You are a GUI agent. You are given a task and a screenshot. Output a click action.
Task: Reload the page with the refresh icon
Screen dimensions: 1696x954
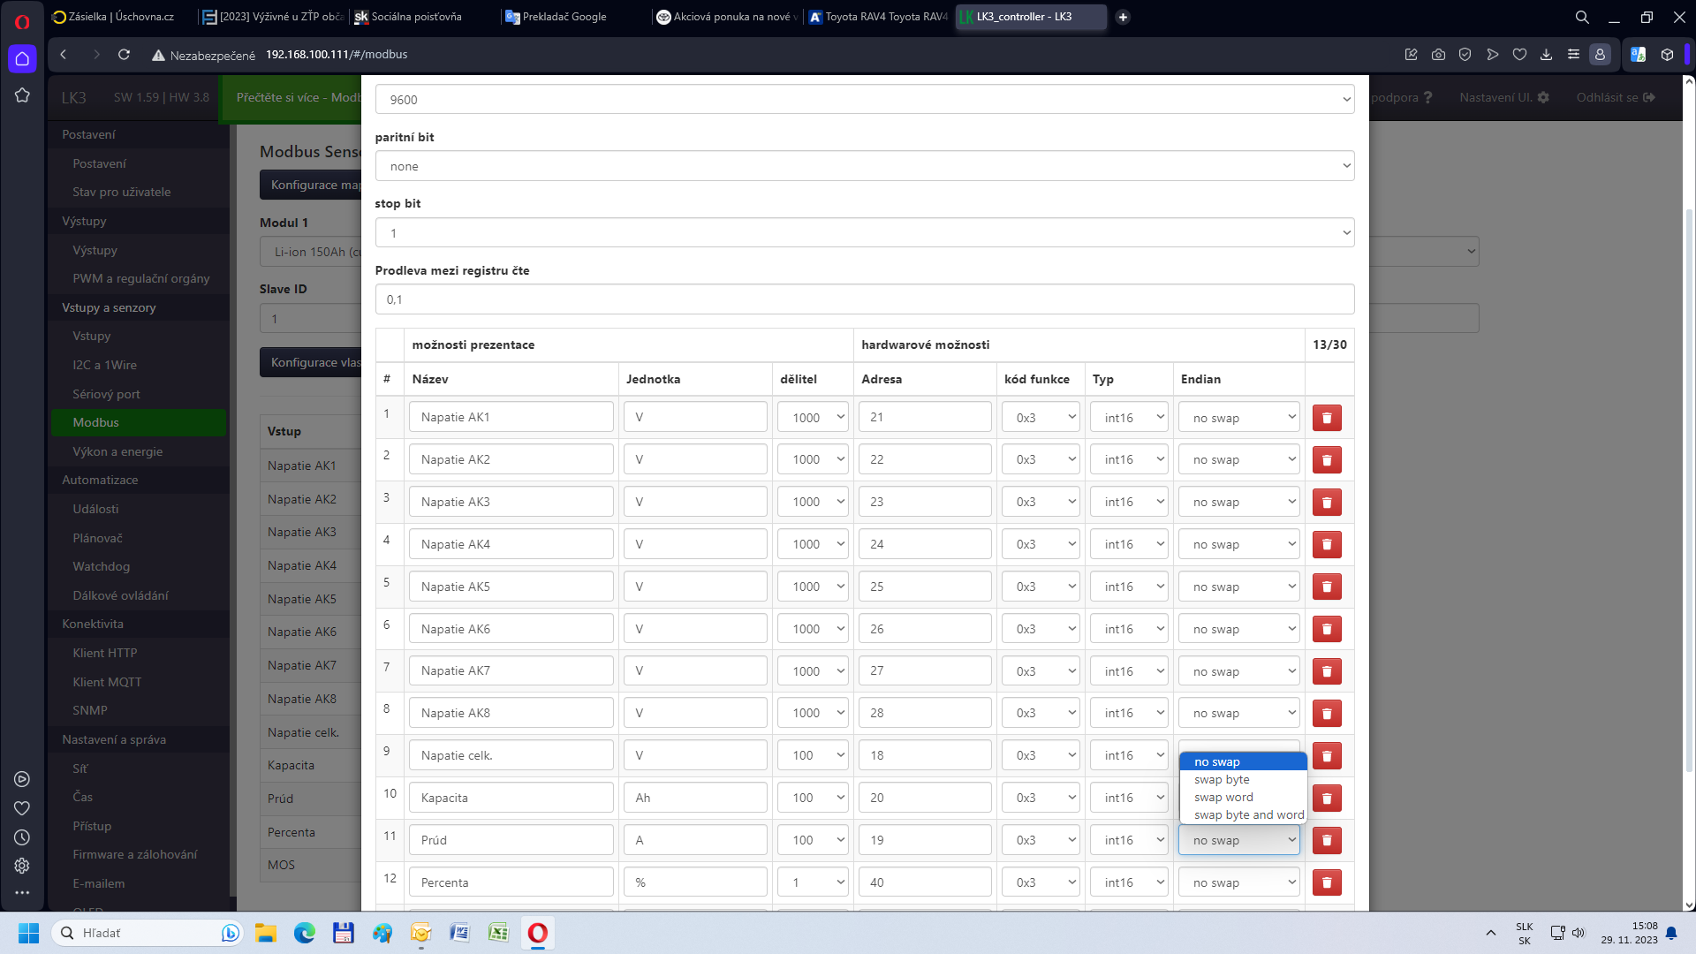coord(125,55)
